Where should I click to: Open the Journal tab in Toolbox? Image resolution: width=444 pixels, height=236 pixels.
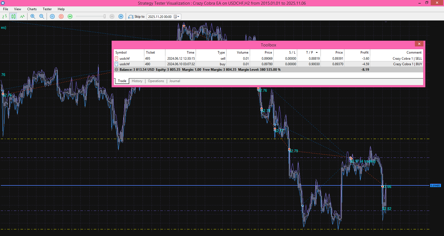point(175,81)
